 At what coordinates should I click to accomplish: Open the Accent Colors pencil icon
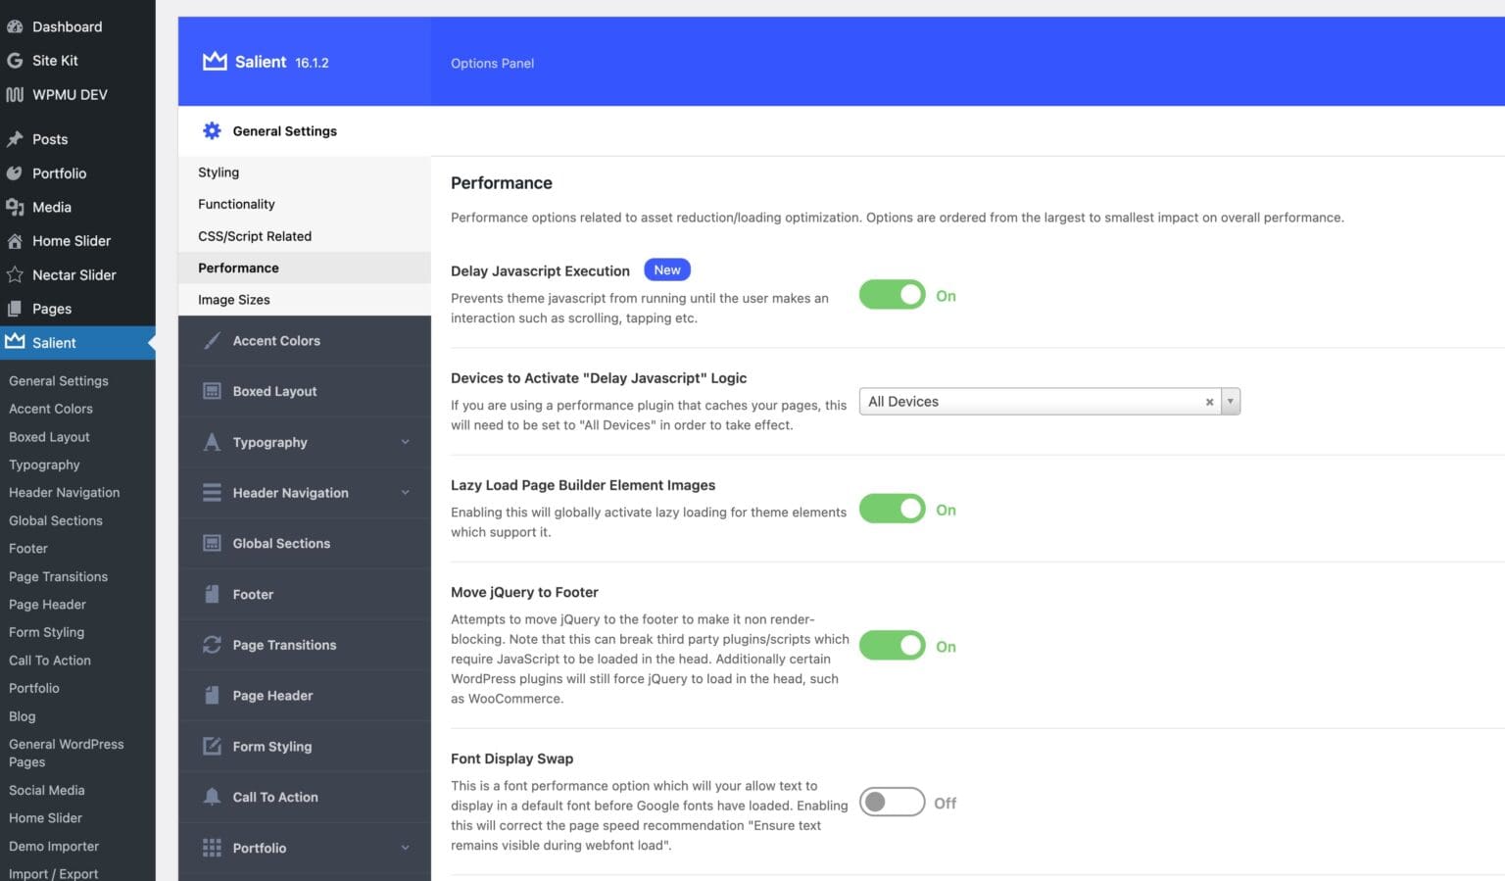212,340
